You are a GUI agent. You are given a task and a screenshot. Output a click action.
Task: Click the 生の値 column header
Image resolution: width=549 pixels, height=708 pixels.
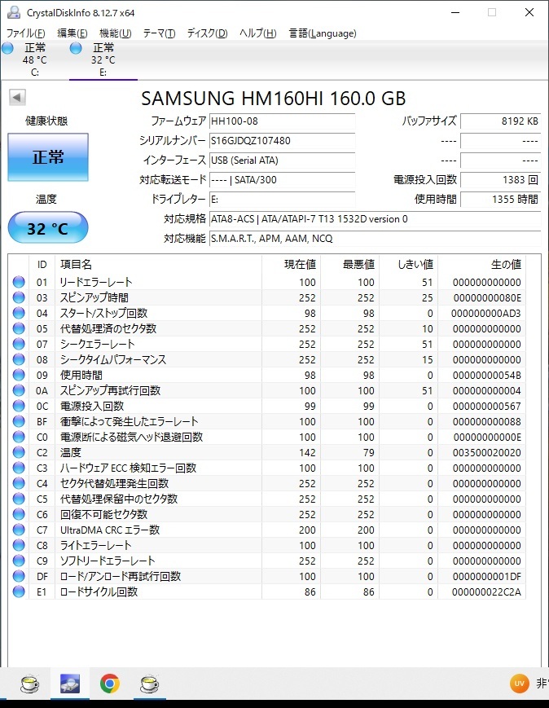point(505,264)
